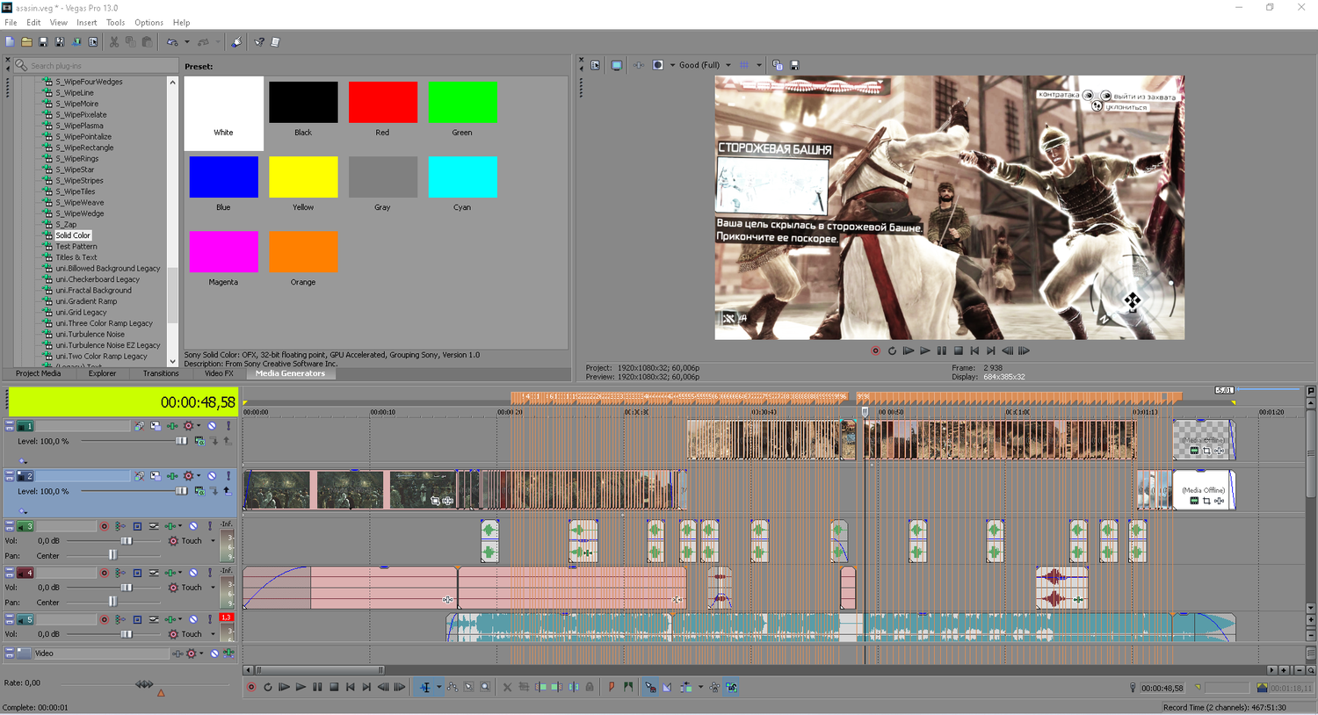Select Test Pattern in the generator list
Image resolution: width=1318 pixels, height=715 pixels.
coord(76,247)
